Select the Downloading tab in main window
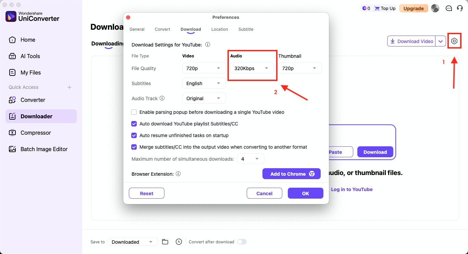468x254 pixels. click(x=108, y=44)
